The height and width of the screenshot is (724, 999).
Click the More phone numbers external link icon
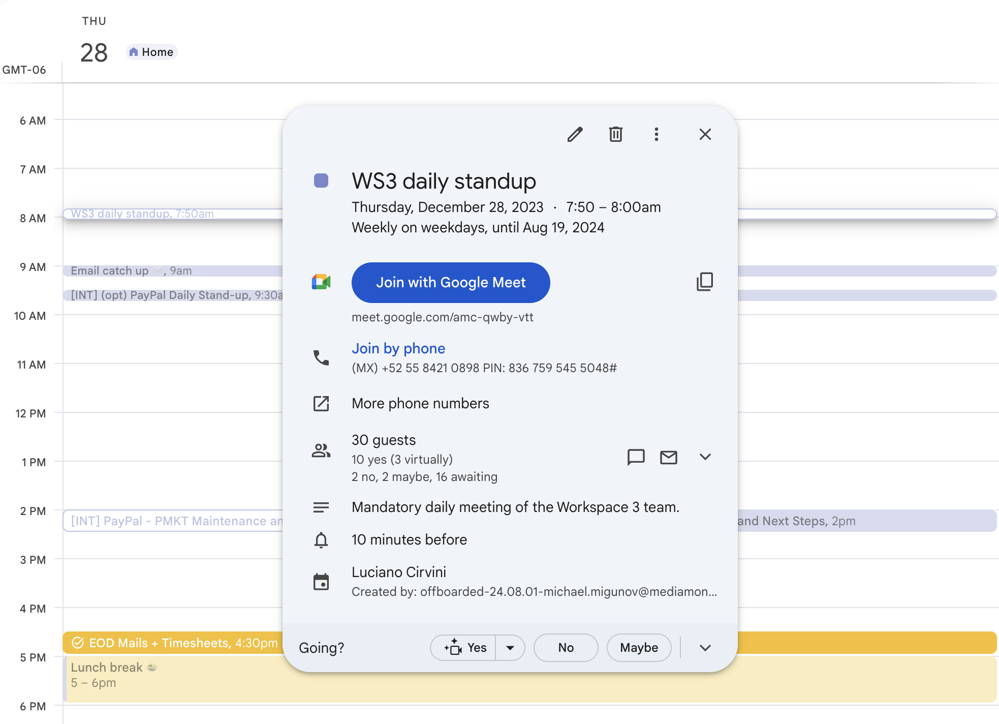[321, 404]
